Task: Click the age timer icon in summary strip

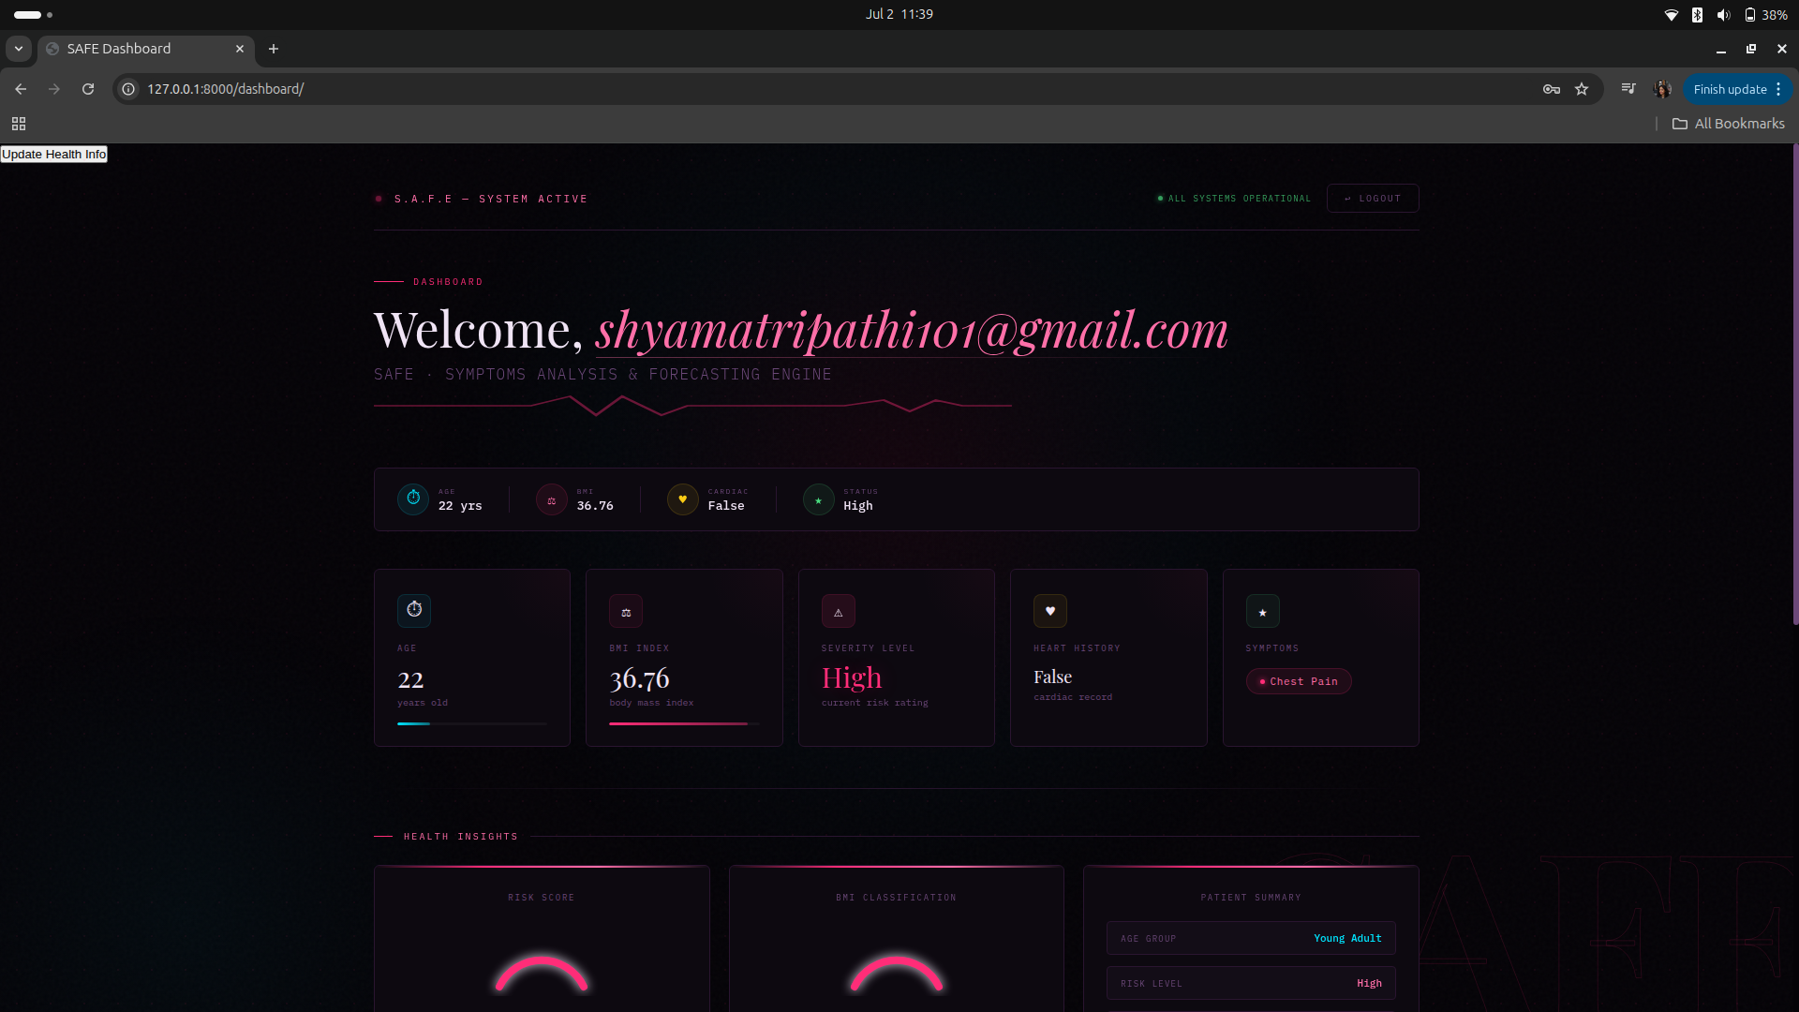Action: (413, 499)
